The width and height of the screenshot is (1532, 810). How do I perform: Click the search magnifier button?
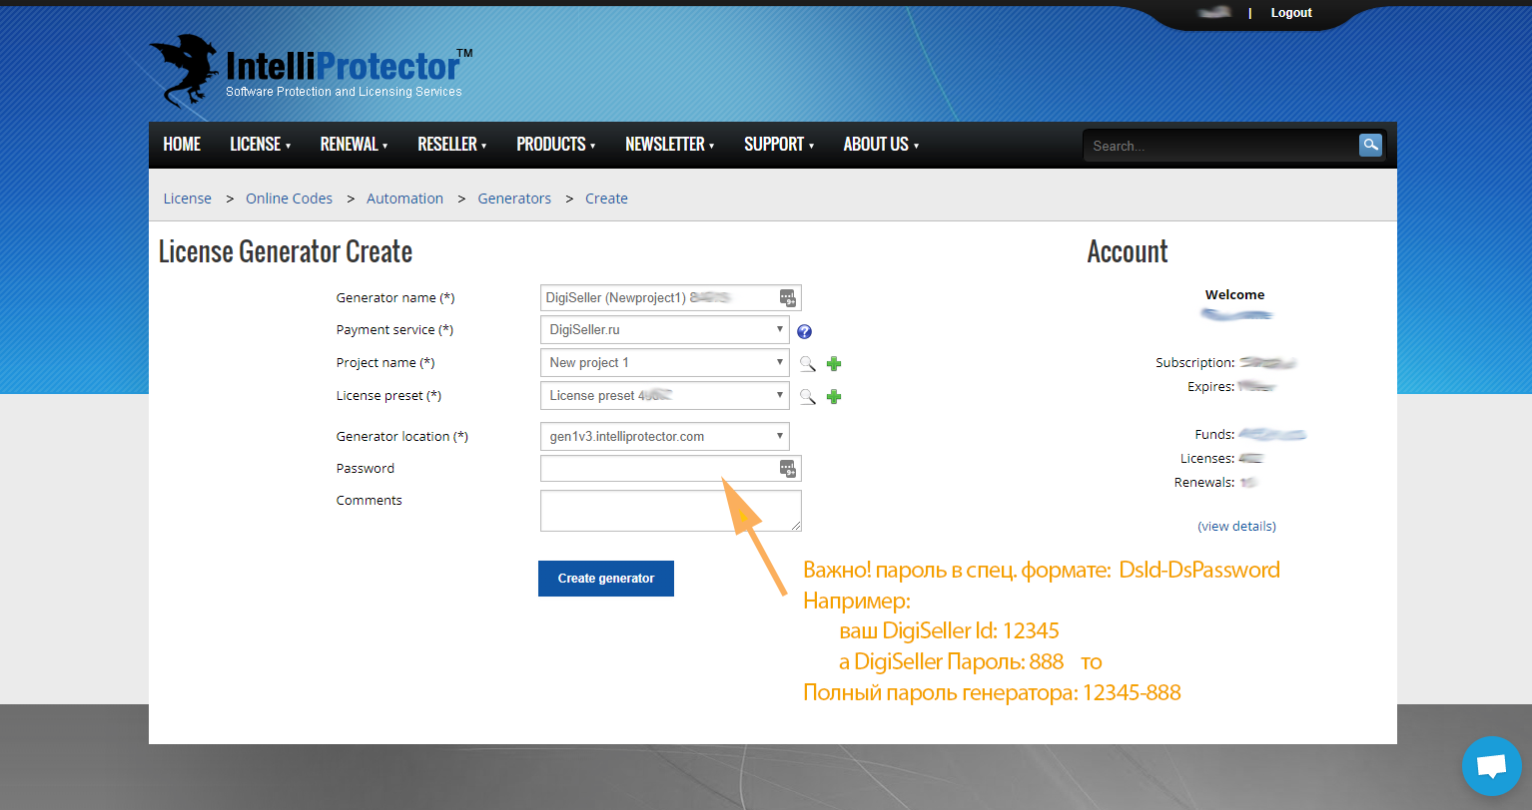pos(1370,145)
